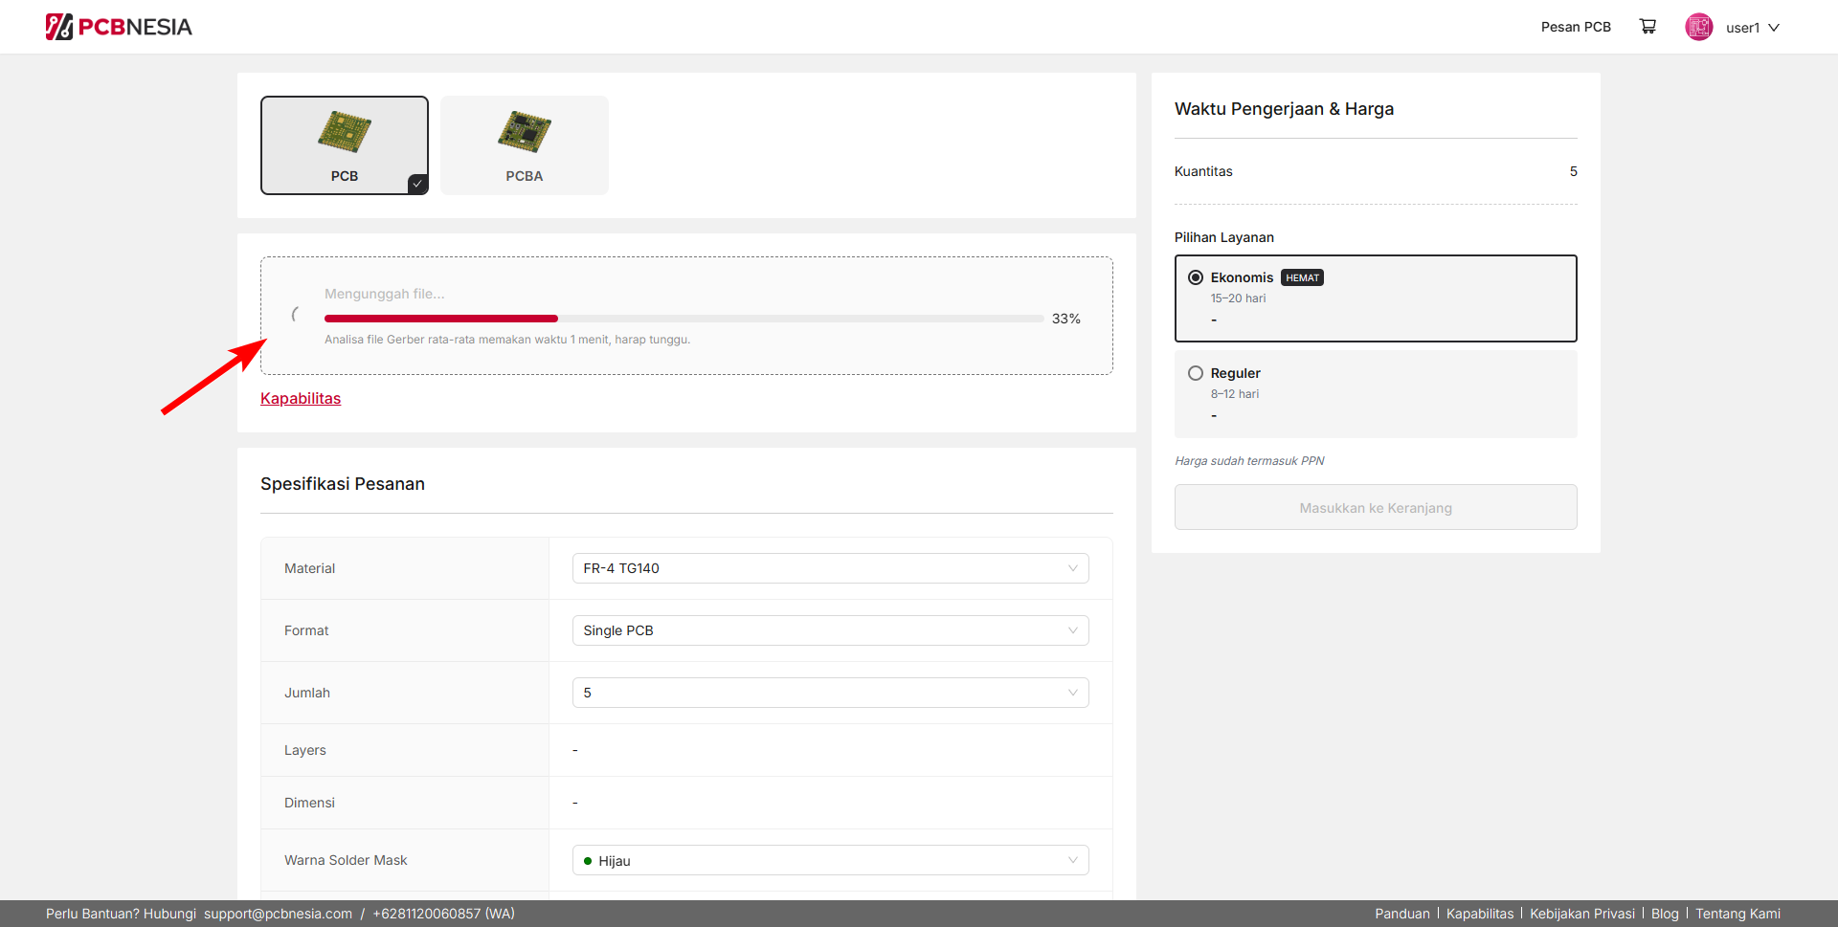The width and height of the screenshot is (1838, 927).
Task: Expand the Jumlah quantity dropdown
Action: pos(830,693)
